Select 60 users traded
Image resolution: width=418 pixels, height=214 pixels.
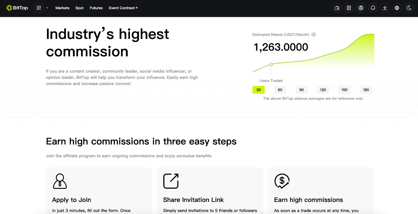(280, 90)
